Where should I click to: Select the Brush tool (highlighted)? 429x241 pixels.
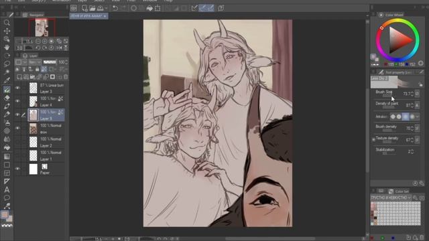coord(7,89)
